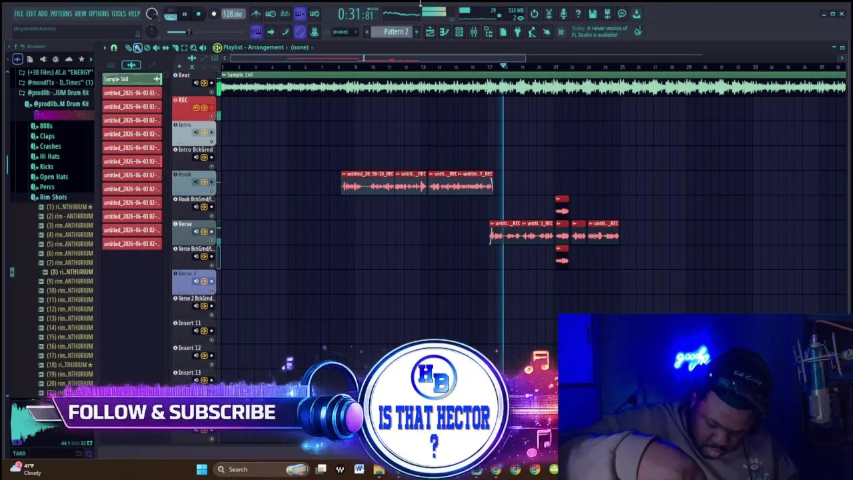Viewport: 853px width, 480px height.
Task: Toggle the metronome icon
Action: pos(256,14)
